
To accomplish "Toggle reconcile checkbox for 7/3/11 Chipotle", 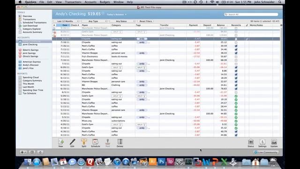I will coord(236,64).
